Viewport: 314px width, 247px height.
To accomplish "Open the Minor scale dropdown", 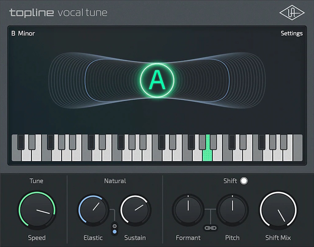I will click(26, 33).
